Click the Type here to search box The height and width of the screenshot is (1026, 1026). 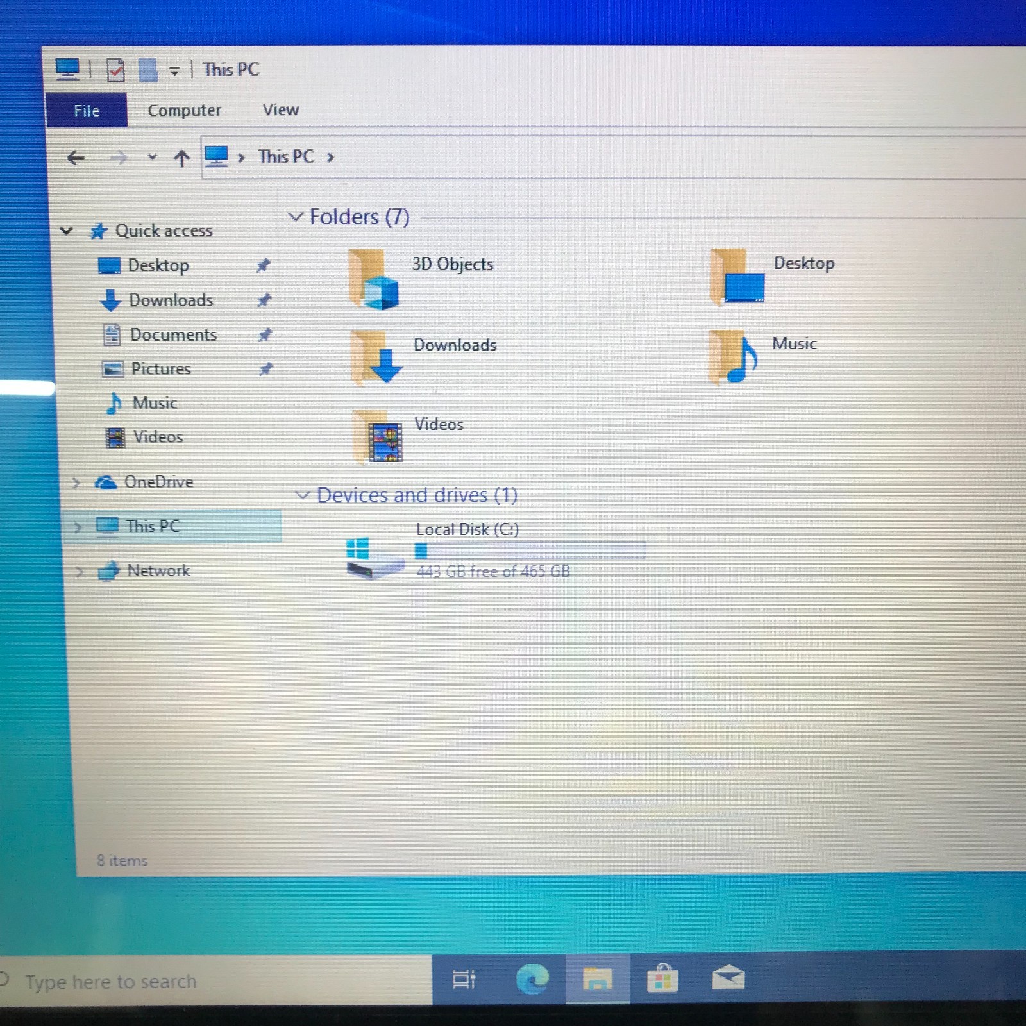215,981
